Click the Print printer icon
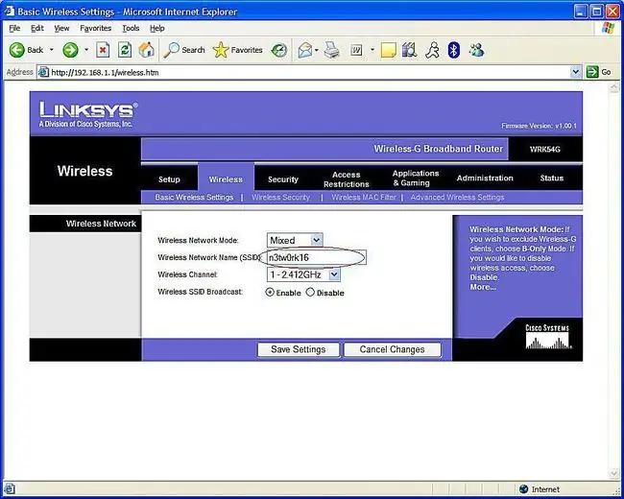This screenshot has width=624, height=499. pos(331,50)
